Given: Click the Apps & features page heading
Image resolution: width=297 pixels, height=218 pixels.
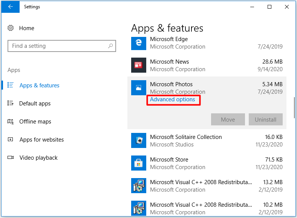Looking at the screenshot, I should click(167, 28).
